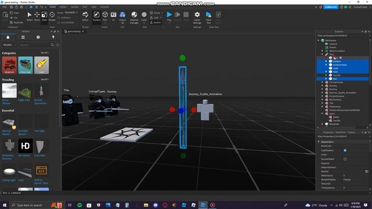Screen dimensions: 372x209
Task: Click the Bandicam recorder taskbar icon
Action: (212, 205)
